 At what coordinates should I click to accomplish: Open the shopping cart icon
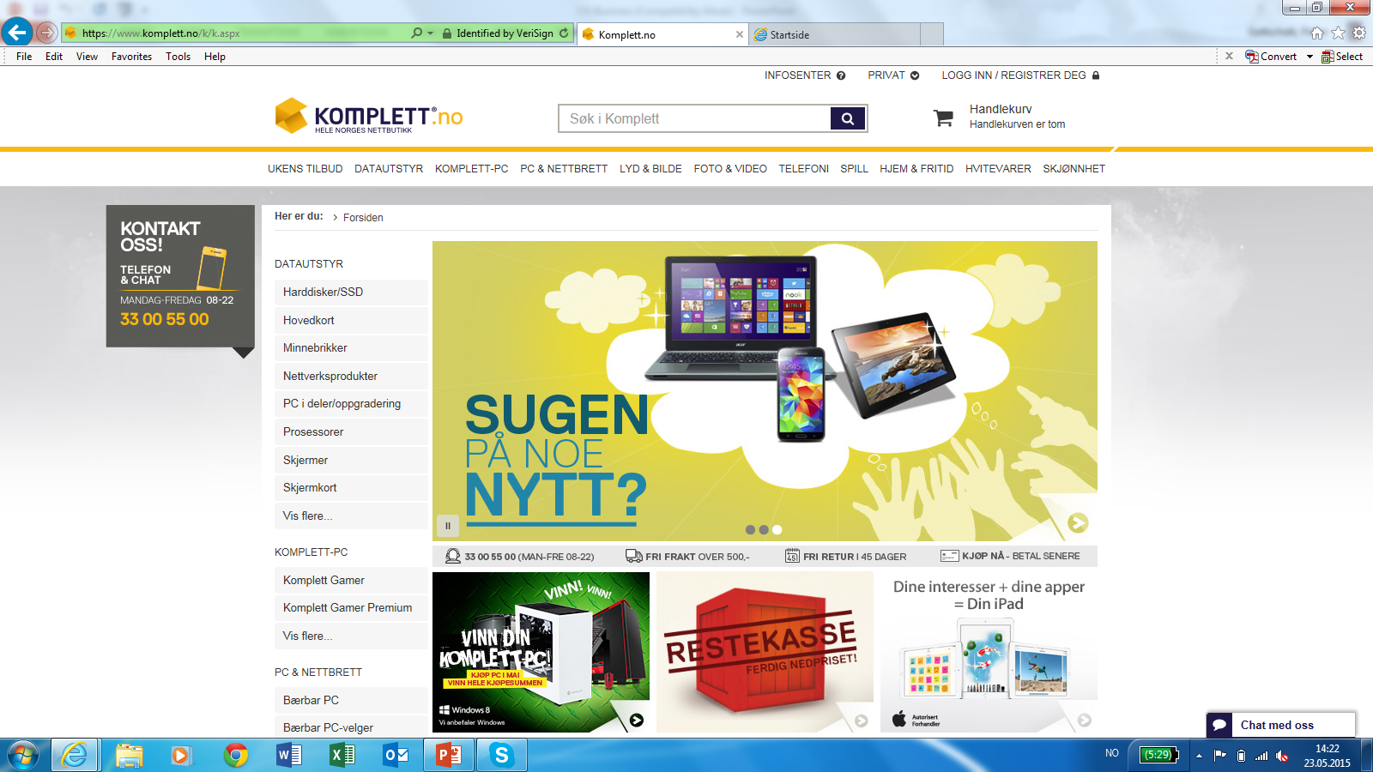point(943,118)
